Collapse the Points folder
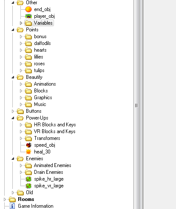Viewport: 176px width, 209px height. 13,30
